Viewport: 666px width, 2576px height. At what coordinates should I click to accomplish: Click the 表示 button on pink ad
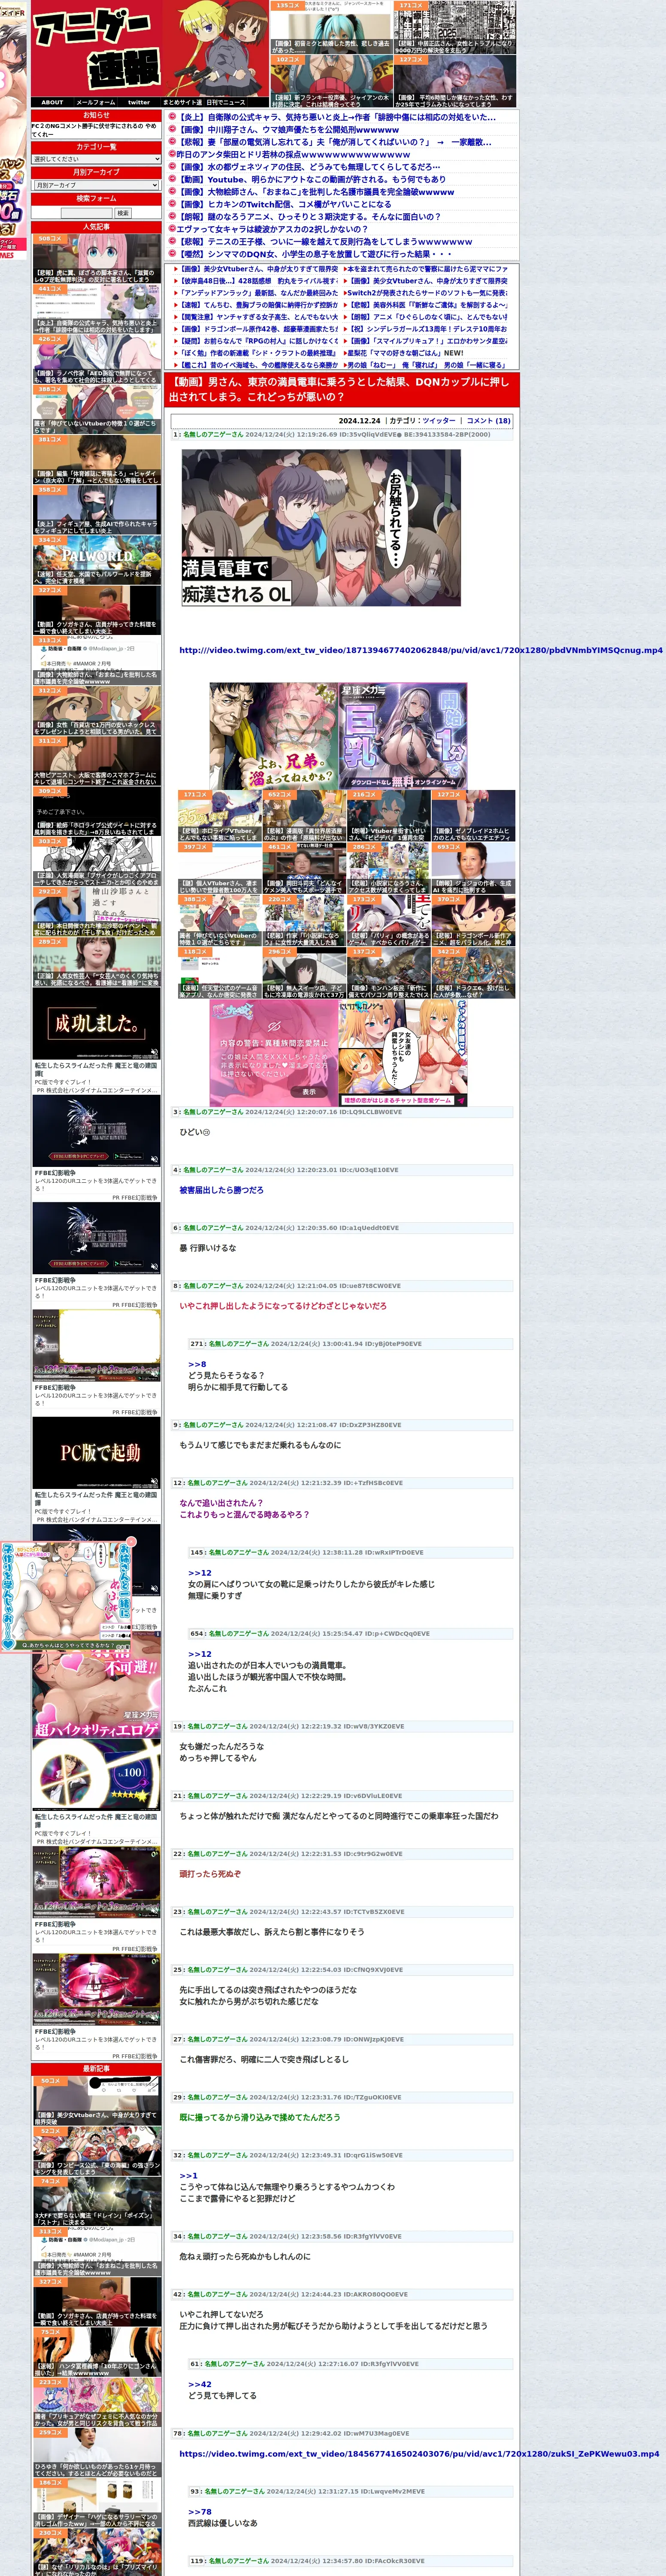(x=309, y=1091)
